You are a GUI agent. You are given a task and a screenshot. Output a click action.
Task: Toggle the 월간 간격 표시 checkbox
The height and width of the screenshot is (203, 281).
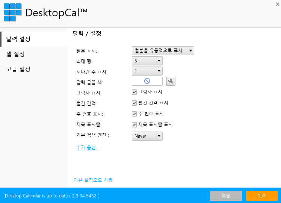coord(134,103)
